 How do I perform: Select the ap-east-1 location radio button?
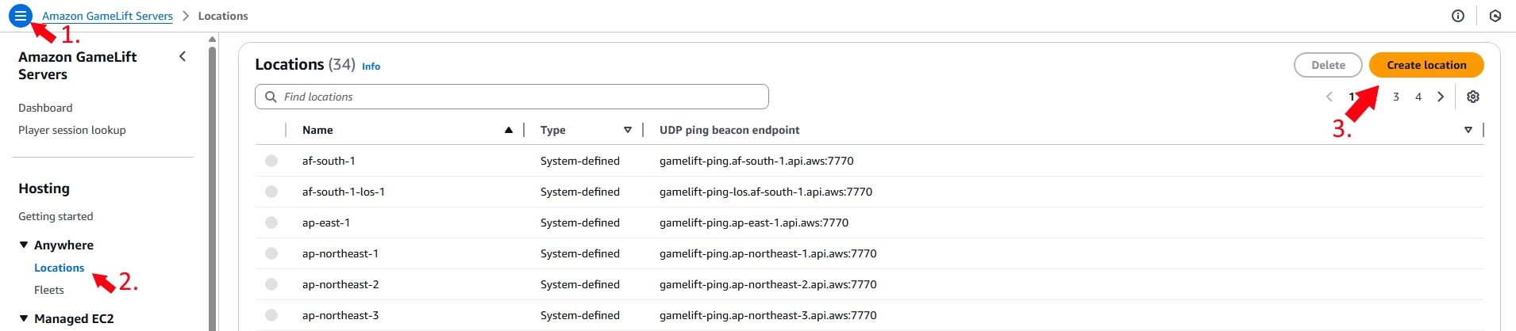(x=271, y=223)
